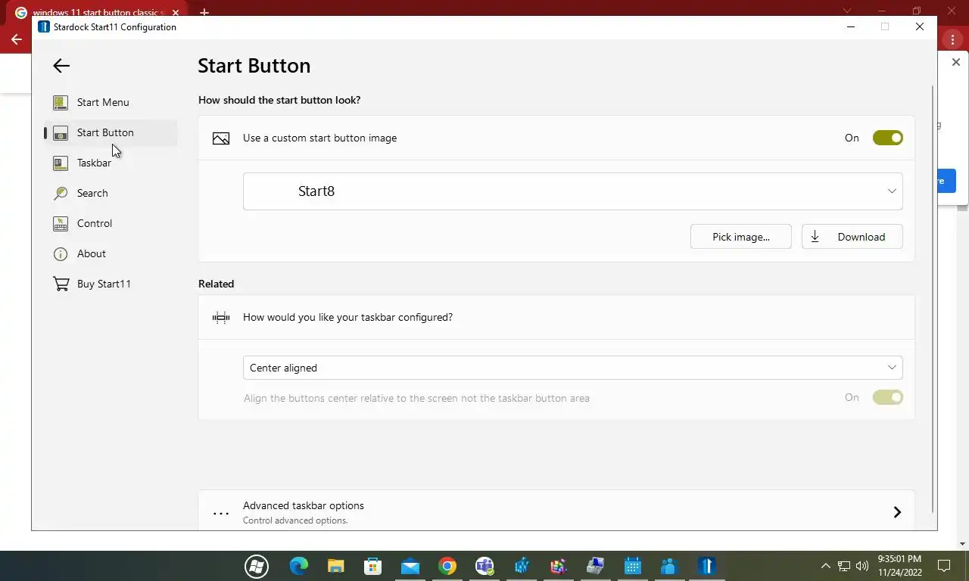This screenshot has height=581, width=969.
Task: Click the Related section label
Action: click(217, 284)
